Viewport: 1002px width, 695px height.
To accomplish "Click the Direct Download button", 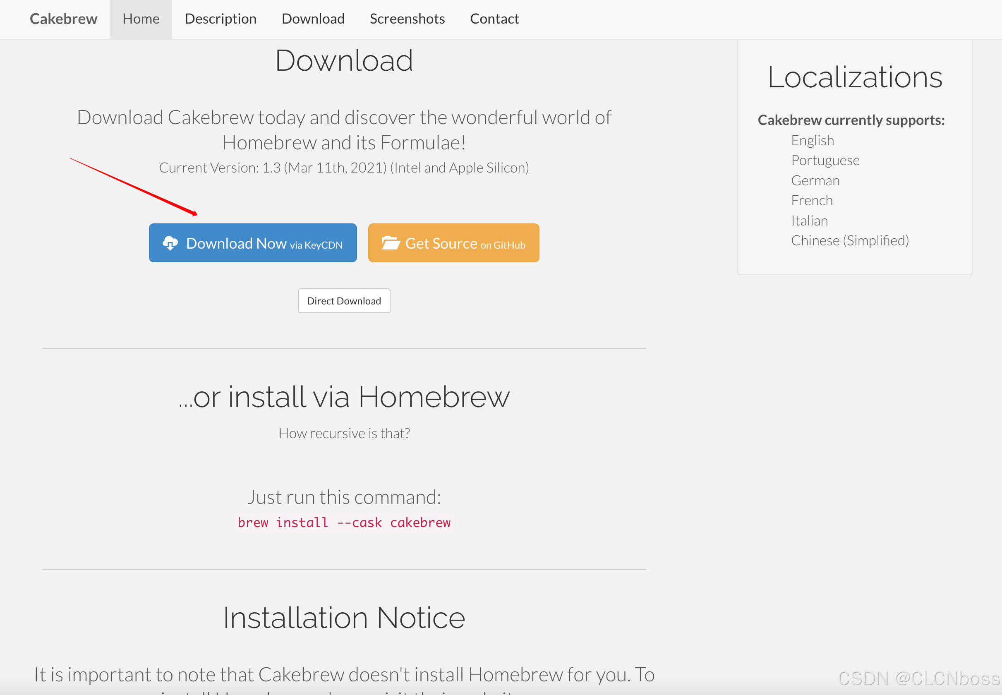I will coord(344,301).
